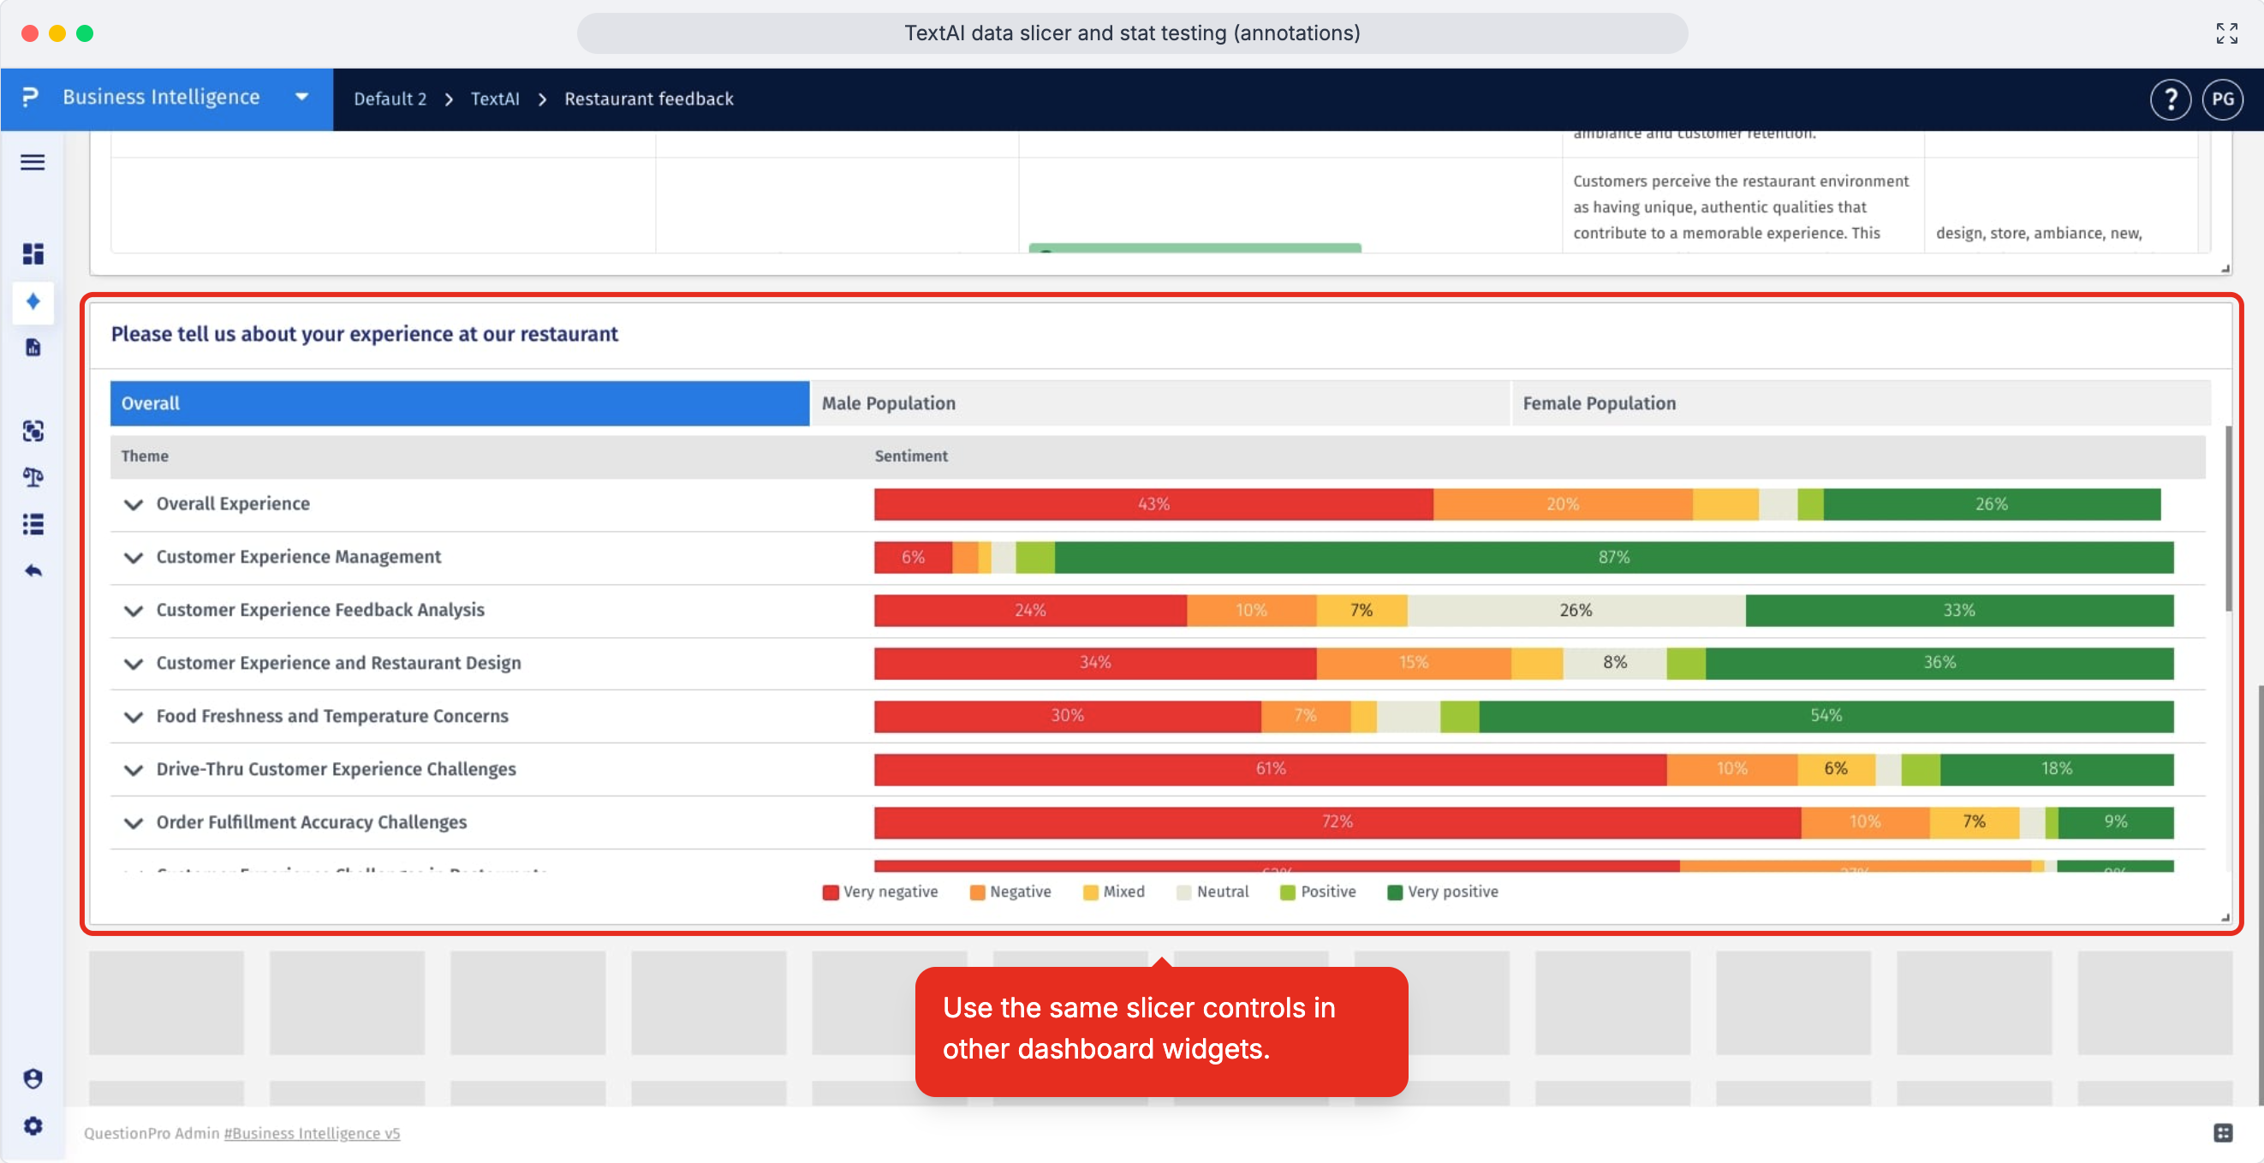2264x1163 pixels.
Task: Toggle Neutral legend item
Action: [1212, 892]
